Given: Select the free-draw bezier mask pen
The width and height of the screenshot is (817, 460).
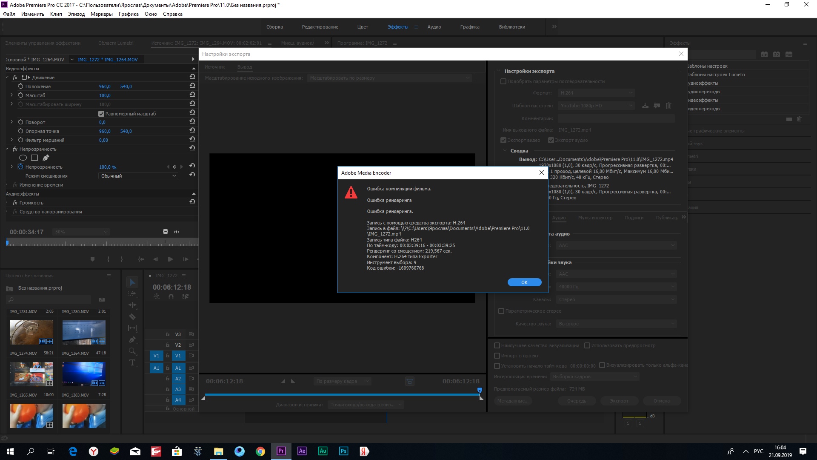Looking at the screenshot, I should click(x=46, y=158).
